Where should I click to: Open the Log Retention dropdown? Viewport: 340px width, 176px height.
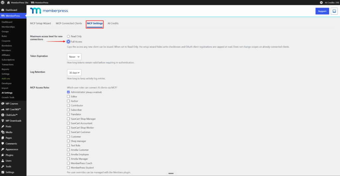pyautogui.click(x=74, y=73)
